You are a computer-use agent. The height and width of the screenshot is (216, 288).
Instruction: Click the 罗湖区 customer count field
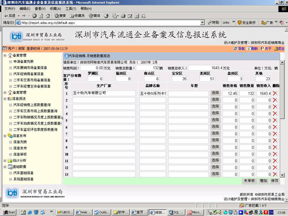tap(96, 79)
